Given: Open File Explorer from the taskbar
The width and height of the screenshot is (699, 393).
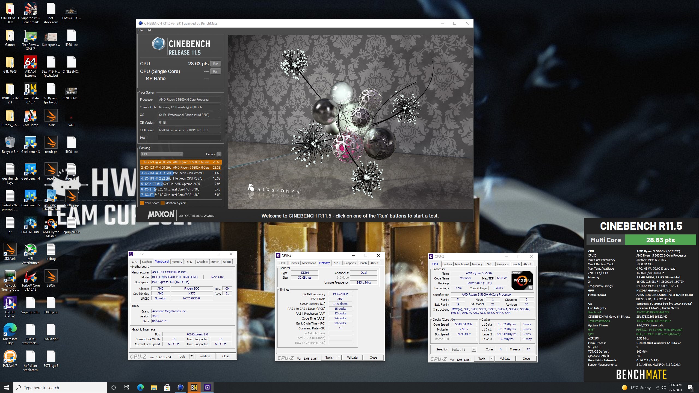Looking at the screenshot, I should [x=154, y=387].
